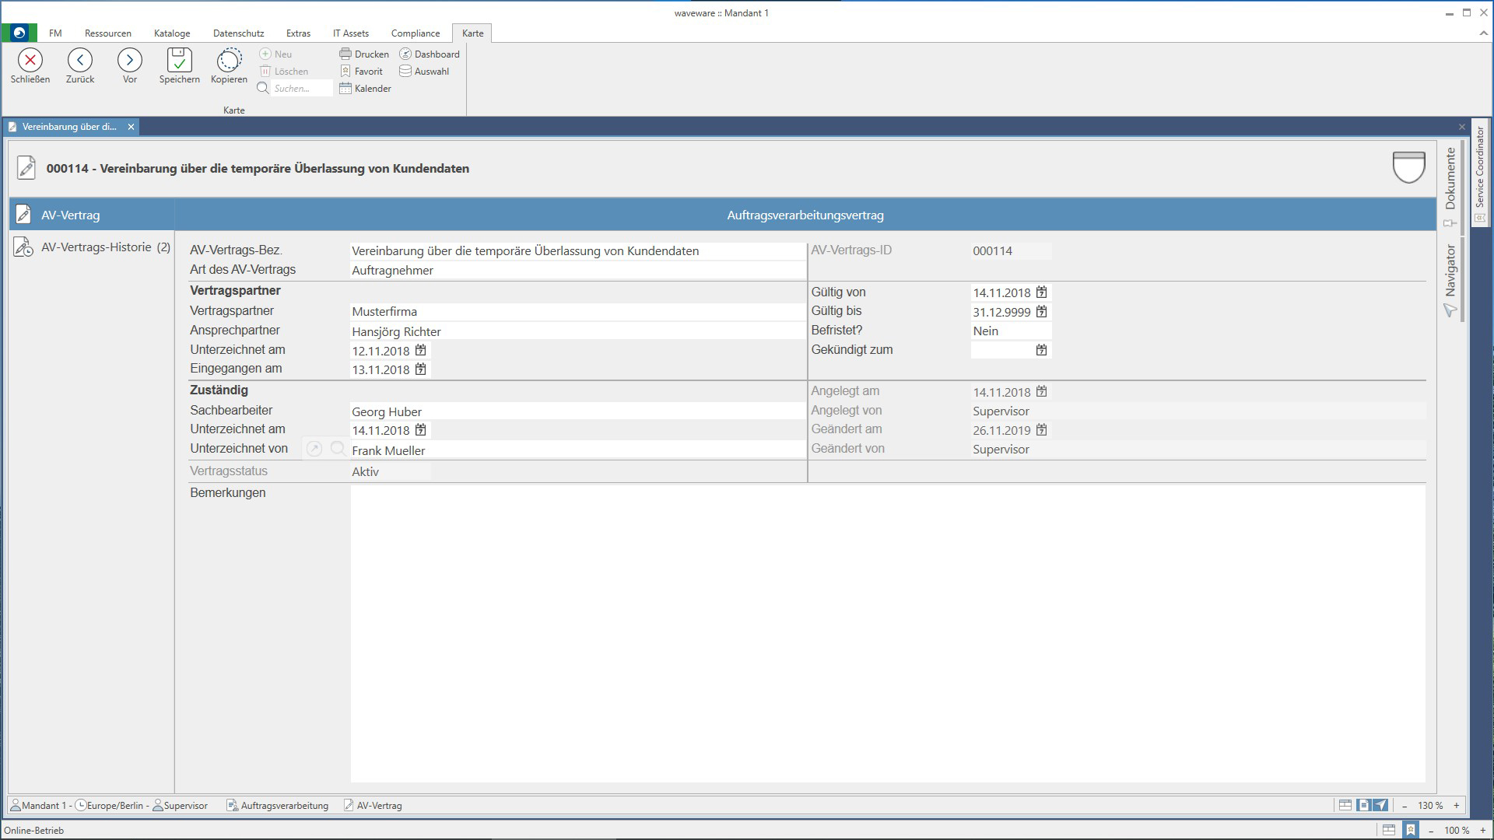Toggle the navigator arrow in the status bar
The height and width of the screenshot is (840, 1494).
1381,806
